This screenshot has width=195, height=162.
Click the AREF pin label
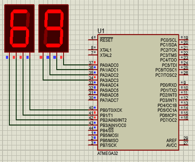click(171, 140)
